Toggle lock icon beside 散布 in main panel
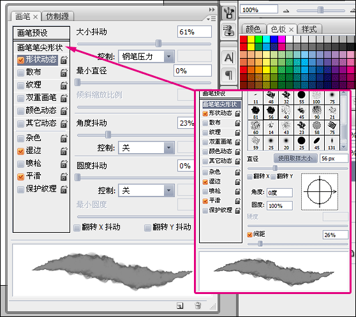 click(64, 72)
